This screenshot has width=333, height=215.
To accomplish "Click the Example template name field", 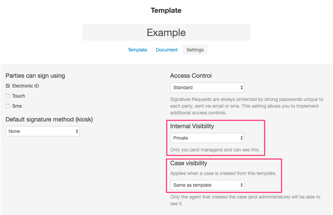I will [x=166, y=32].
